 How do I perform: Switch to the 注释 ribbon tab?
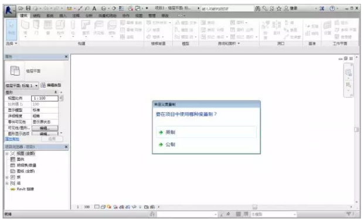[76, 16]
